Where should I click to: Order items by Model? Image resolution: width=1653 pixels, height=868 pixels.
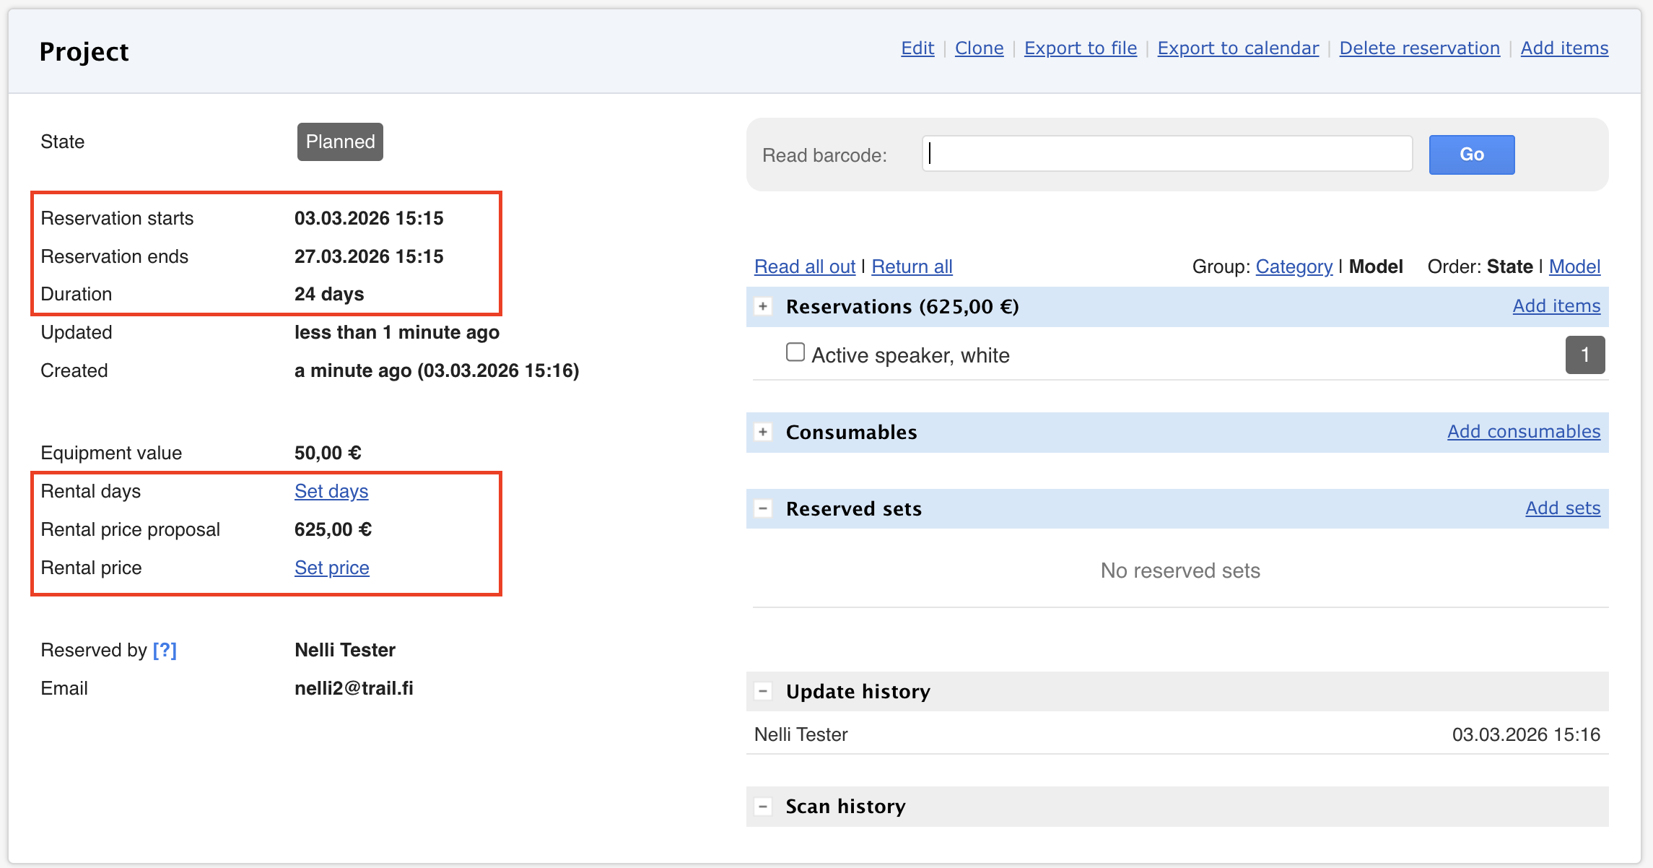click(1574, 266)
